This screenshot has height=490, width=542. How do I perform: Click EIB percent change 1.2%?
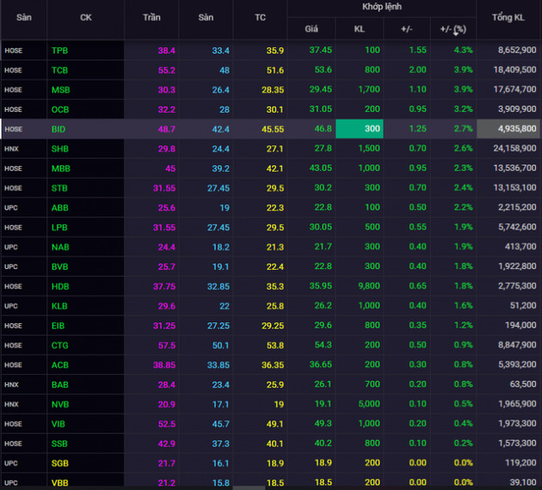(x=463, y=326)
